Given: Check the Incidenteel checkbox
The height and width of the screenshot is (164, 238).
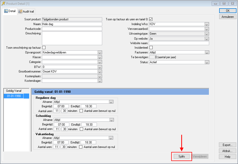Looking at the screenshot, I should pyautogui.click(x=151, y=47).
